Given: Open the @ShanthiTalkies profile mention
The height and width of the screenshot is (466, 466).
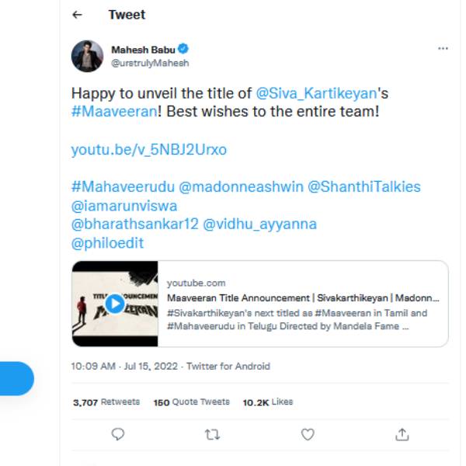Looking at the screenshot, I should coord(364,187).
